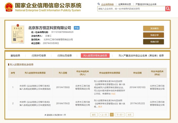178x123 pixels.
Task: Jump to the last page with 末页
Action: (x=129, y=114)
